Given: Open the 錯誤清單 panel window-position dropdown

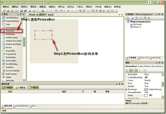Looking at the screenshot, I should tap(117, 84).
